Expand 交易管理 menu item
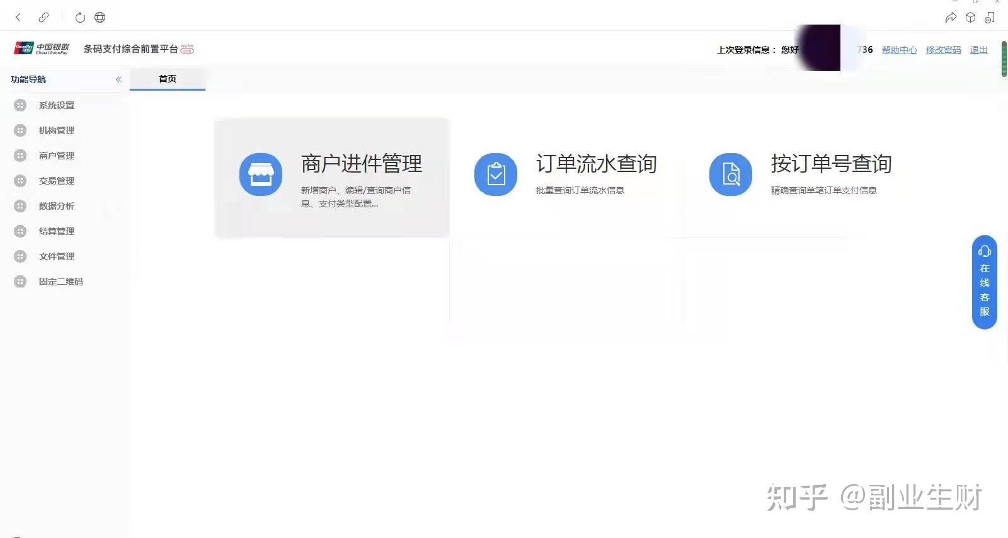1008x538 pixels. [57, 181]
